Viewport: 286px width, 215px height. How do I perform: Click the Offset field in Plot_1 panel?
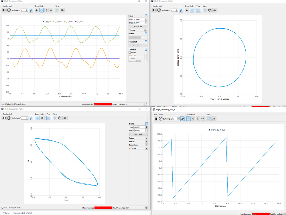pyautogui.click(x=139, y=23)
